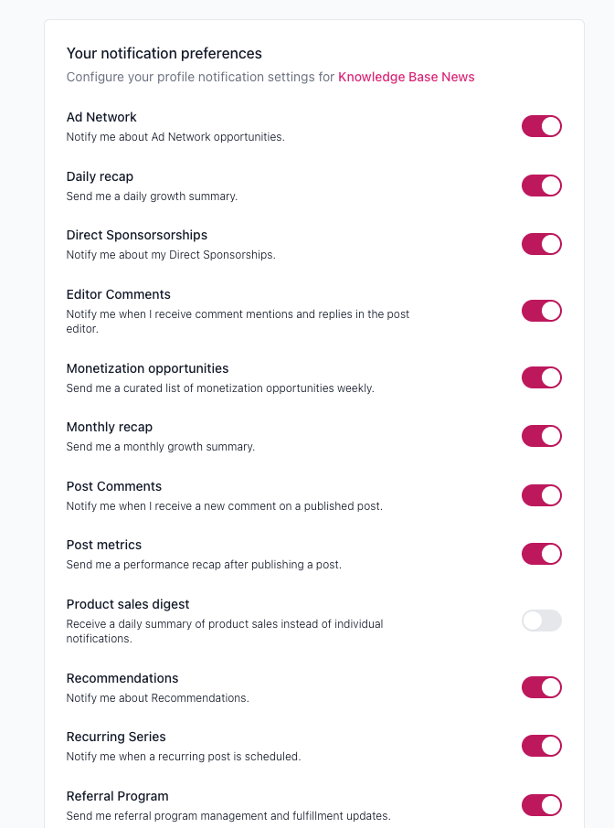The height and width of the screenshot is (828, 614).
Task: Click the Product sales digest label
Action: click(x=128, y=604)
